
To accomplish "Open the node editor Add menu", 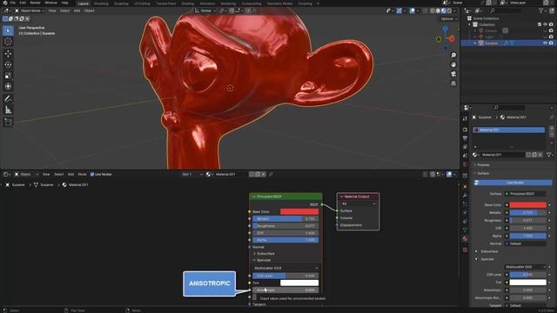I will click(x=70, y=174).
